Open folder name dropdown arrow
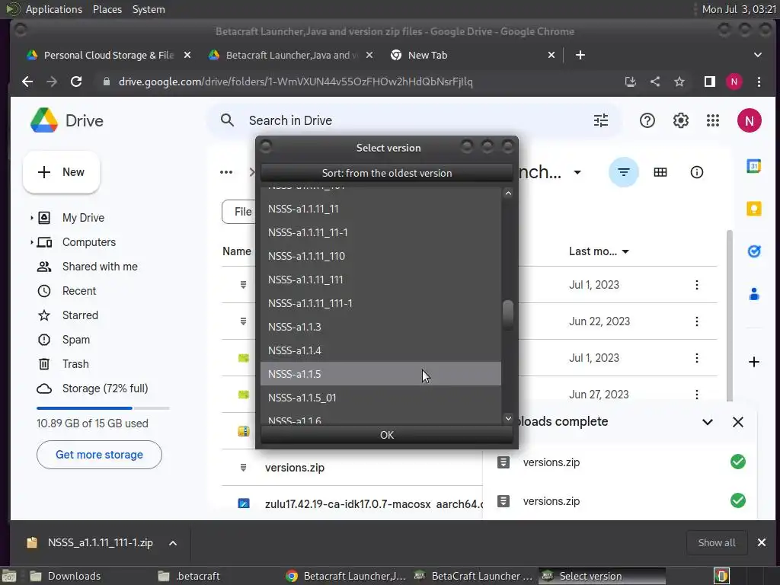The width and height of the screenshot is (780, 585). (577, 173)
